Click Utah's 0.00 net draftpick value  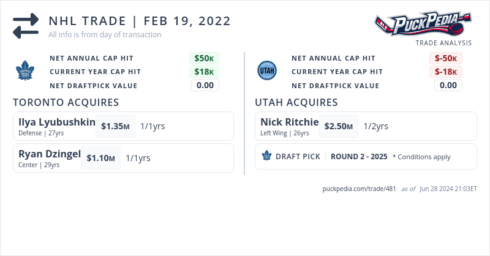(x=448, y=85)
